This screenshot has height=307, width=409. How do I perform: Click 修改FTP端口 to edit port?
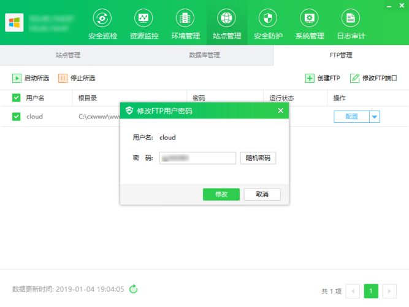[373, 78]
